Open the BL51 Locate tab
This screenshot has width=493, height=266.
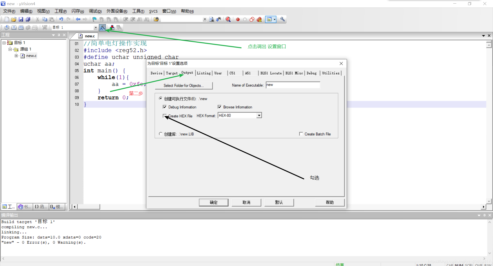tap(271, 73)
